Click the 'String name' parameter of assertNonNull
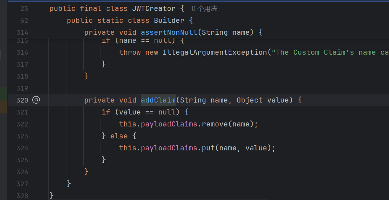This screenshot has height=200, width=389. coord(228,33)
